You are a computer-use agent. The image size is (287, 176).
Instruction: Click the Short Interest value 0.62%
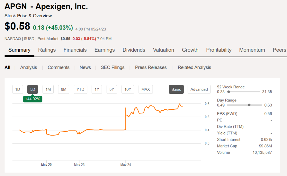266,140
